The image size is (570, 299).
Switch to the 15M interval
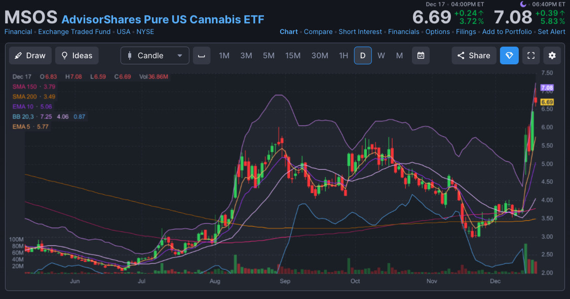coord(293,56)
